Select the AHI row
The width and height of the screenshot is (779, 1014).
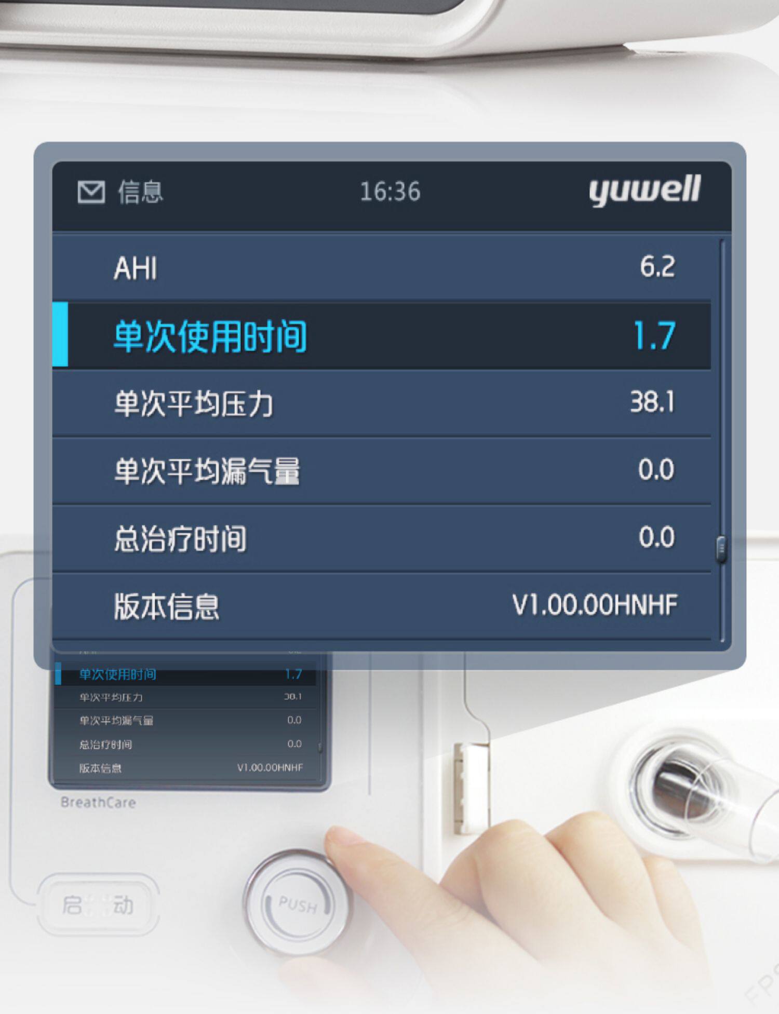382,267
